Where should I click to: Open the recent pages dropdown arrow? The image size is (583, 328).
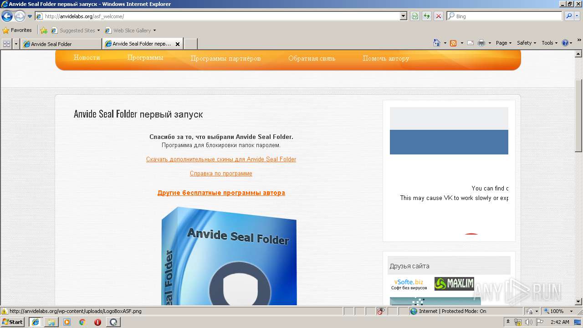coord(30,16)
